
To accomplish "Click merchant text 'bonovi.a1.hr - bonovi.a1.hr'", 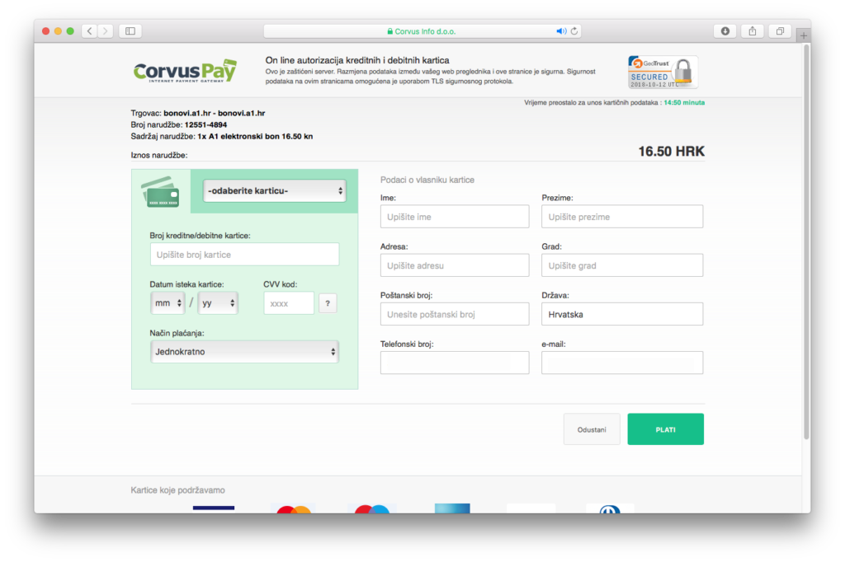I will pyautogui.click(x=214, y=113).
